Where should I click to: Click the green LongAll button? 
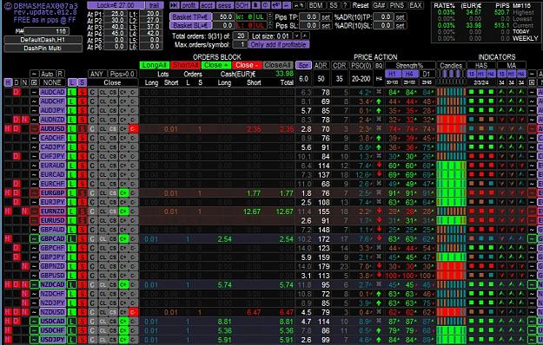pos(154,65)
